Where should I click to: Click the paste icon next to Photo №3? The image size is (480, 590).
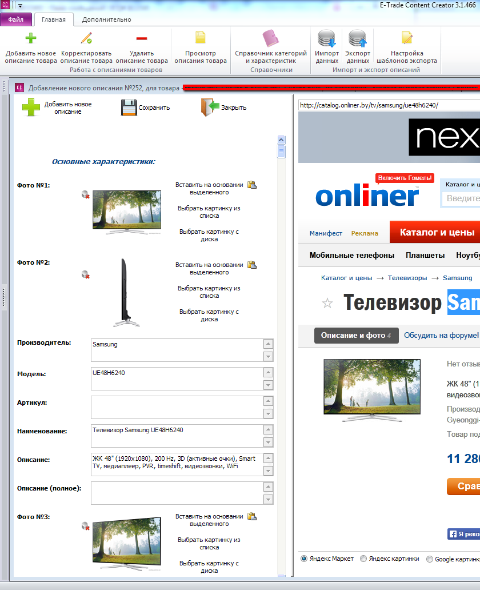pos(252,516)
